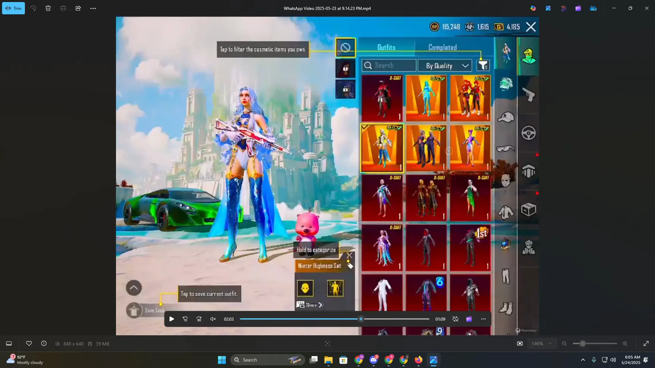Open the clock showing 6:05 AM

pyautogui.click(x=631, y=360)
